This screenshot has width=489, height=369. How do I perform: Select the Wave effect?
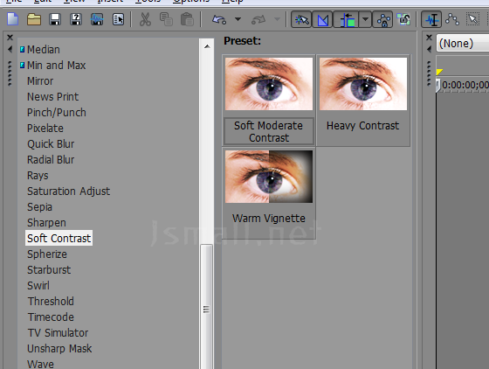click(x=40, y=364)
